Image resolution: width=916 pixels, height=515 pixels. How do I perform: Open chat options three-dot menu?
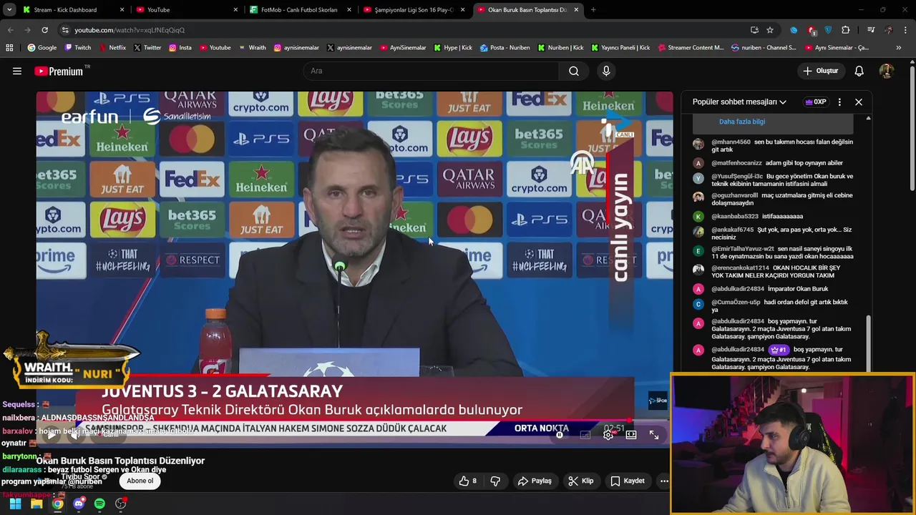[839, 102]
